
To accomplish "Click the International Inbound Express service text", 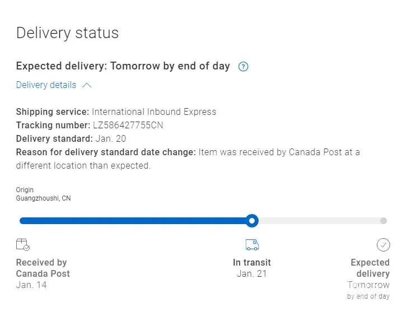I will pyautogui.click(x=154, y=111).
